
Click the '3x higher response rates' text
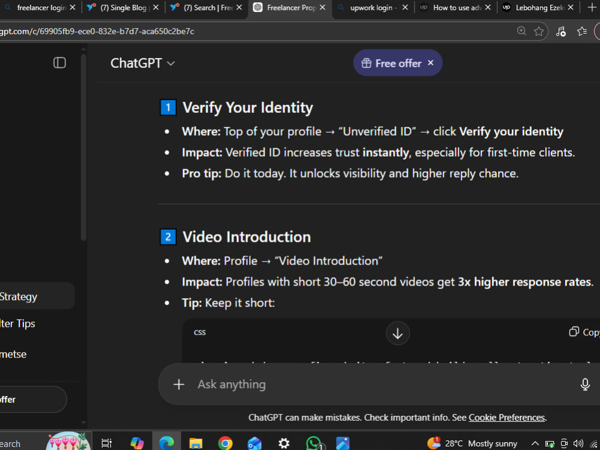pos(524,282)
